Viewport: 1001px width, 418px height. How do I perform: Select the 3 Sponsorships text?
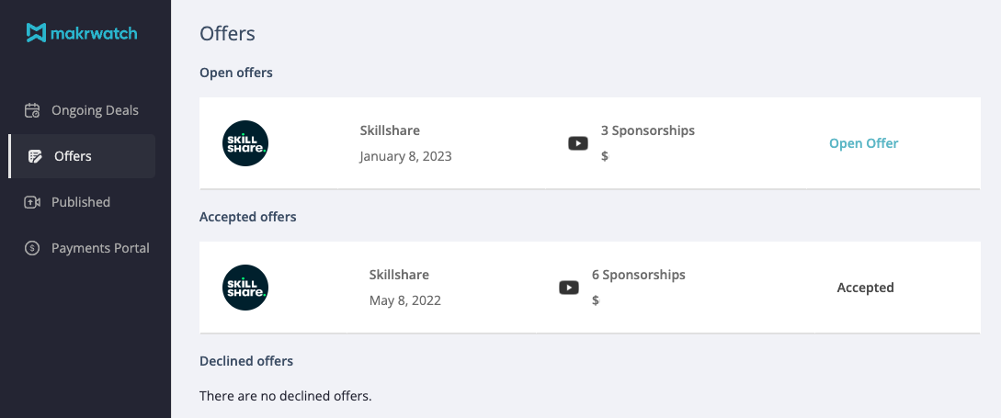tap(647, 130)
